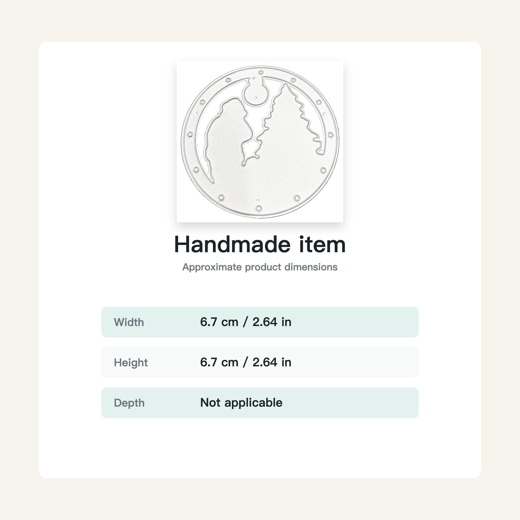Click the star on the ring's right edge
This screenshot has height=520, width=520.
pyautogui.click(x=331, y=135)
